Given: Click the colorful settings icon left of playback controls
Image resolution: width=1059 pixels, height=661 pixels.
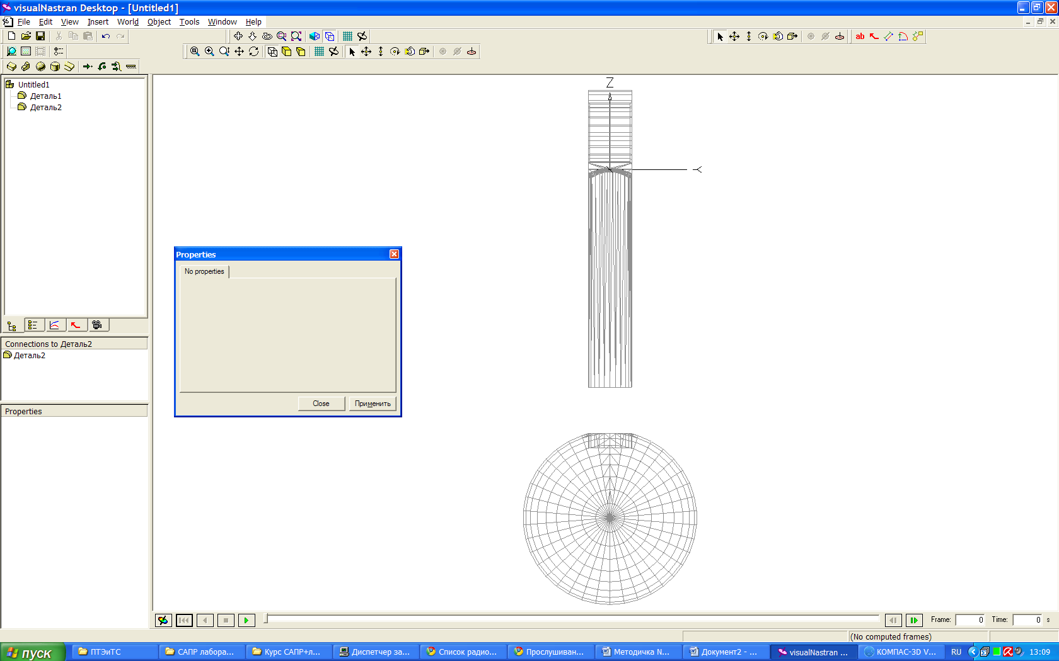Looking at the screenshot, I should [163, 621].
